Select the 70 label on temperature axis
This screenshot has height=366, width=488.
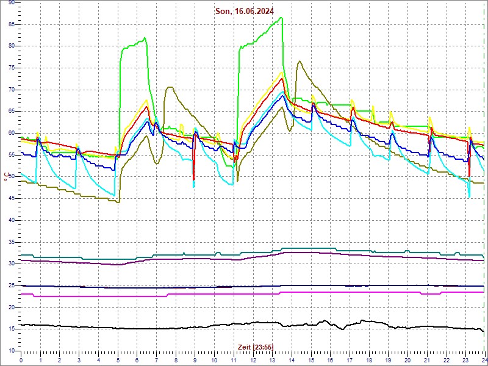pyautogui.click(x=11, y=90)
